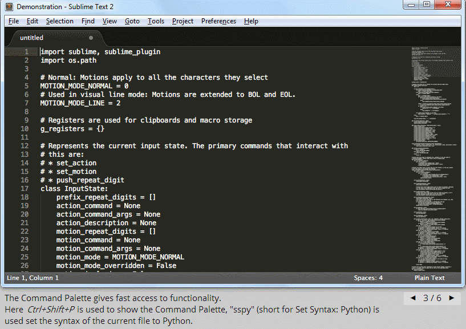Viewport: 466px width, 329px height.
Task: Click the minimap code overview
Action: 435,159
